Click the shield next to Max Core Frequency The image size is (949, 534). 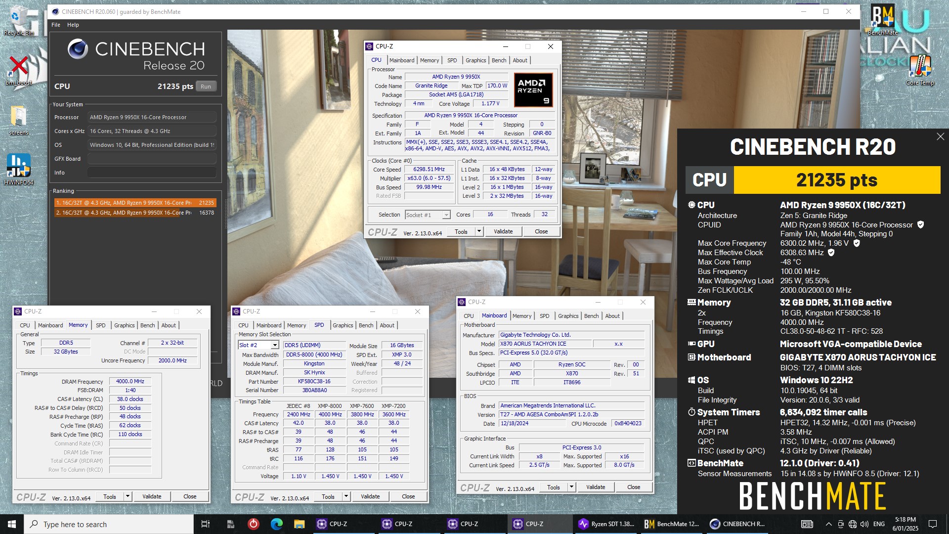[857, 243]
